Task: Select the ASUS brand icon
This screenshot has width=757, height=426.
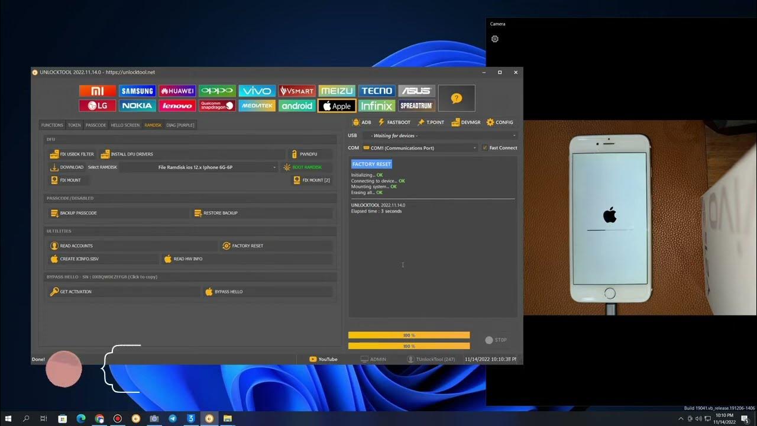Action: pos(416,91)
